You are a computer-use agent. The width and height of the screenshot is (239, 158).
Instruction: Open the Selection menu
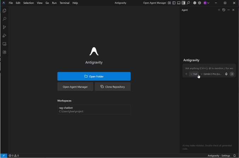coord(29,3)
